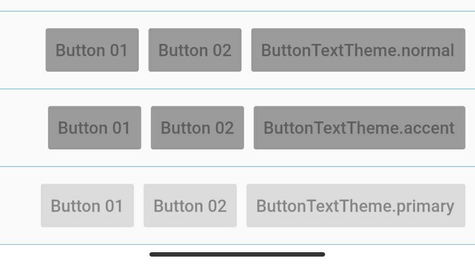This screenshot has height=264, width=475.
Task: Hit the light gray Button 01
Action: (87, 206)
